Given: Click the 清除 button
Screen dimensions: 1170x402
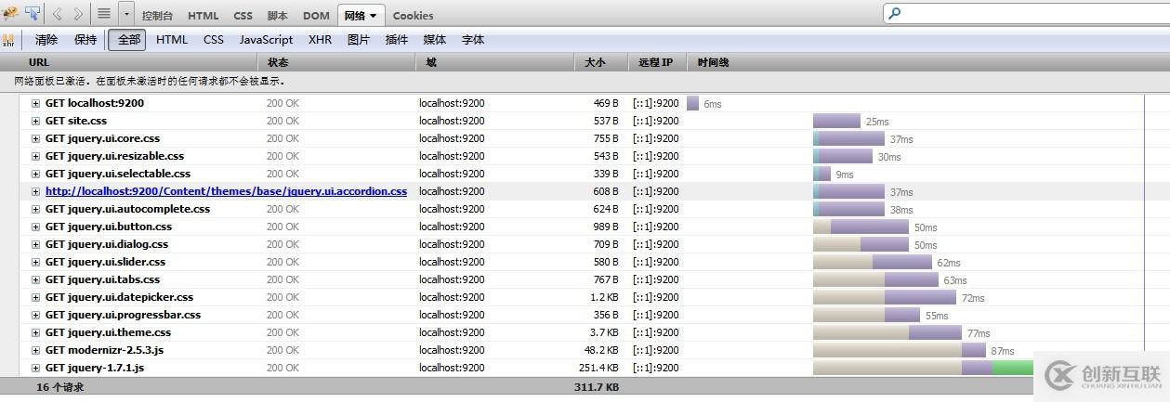Looking at the screenshot, I should coord(46,40).
